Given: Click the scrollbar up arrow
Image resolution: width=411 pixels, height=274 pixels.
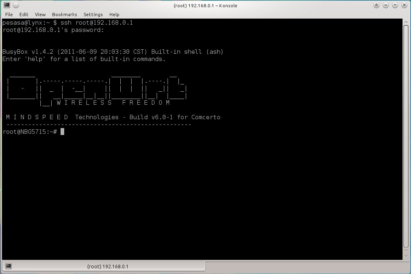Looking at the screenshot, I should click(x=406, y=21).
